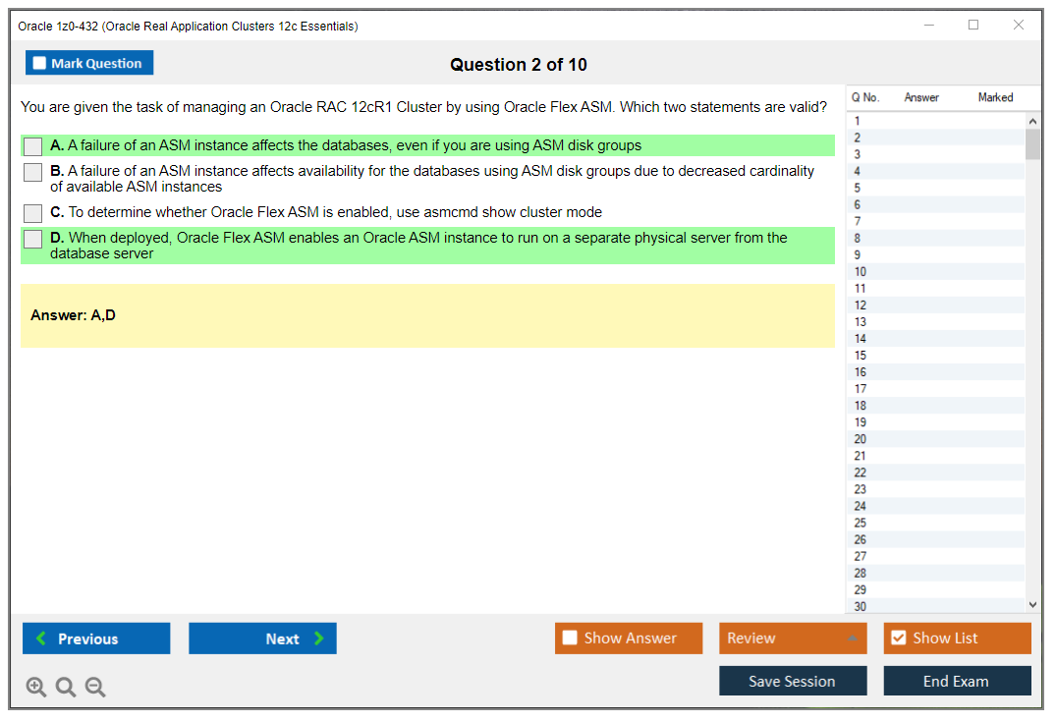The height and width of the screenshot is (722, 1056).
Task: Maximize the exam window
Action: [973, 26]
